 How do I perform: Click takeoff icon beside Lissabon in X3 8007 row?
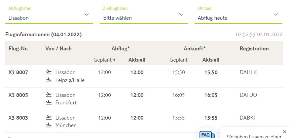[49, 72]
